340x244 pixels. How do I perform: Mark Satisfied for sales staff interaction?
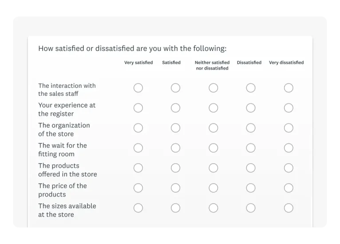pyautogui.click(x=175, y=88)
